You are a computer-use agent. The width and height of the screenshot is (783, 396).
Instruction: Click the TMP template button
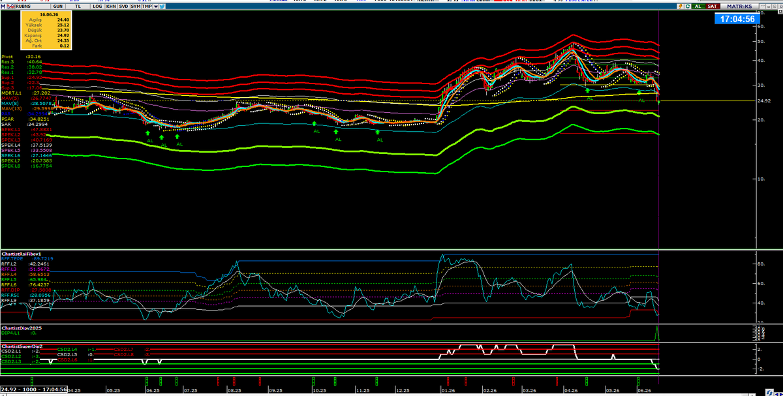147,6
